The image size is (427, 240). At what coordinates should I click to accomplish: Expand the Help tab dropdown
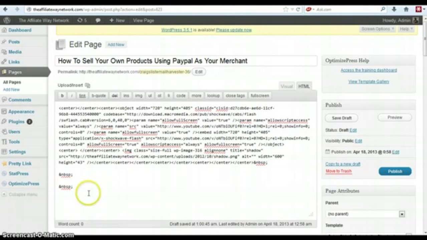pyautogui.click(x=406, y=29)
